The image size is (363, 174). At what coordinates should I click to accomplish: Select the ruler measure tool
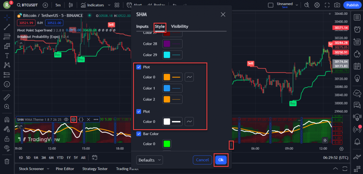[x=7, y=97]
